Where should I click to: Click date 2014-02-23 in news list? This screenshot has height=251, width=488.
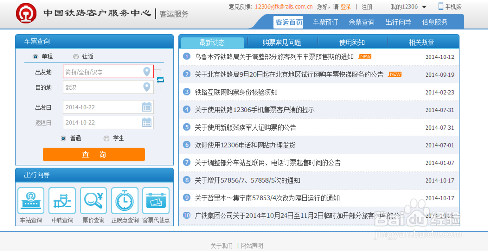440,92
